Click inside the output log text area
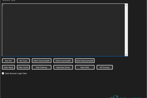This screenshot has width=147, height=98. (63, 30)
